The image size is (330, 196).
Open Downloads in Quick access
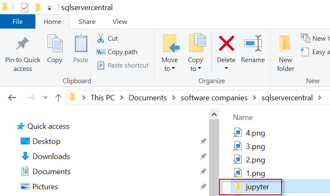[51, 157]
